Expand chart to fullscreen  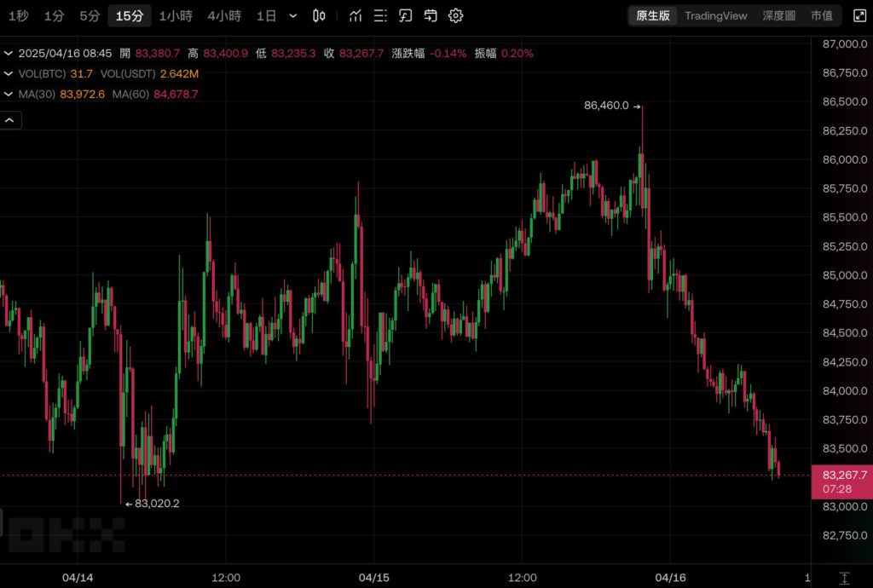[x=859, y=15]
